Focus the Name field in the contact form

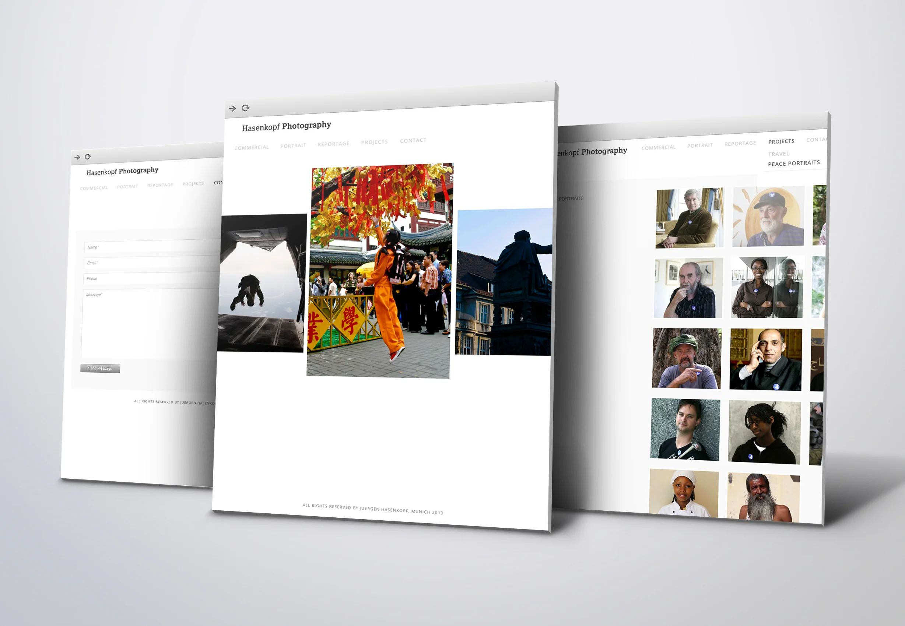(152, 246)
